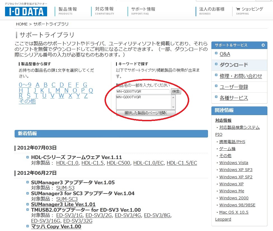This screenshot has width=273, height=231.
Task: Click bullet icon beside HDL-Cシリーズ firmware entry
Action: [x=27, y=157]
